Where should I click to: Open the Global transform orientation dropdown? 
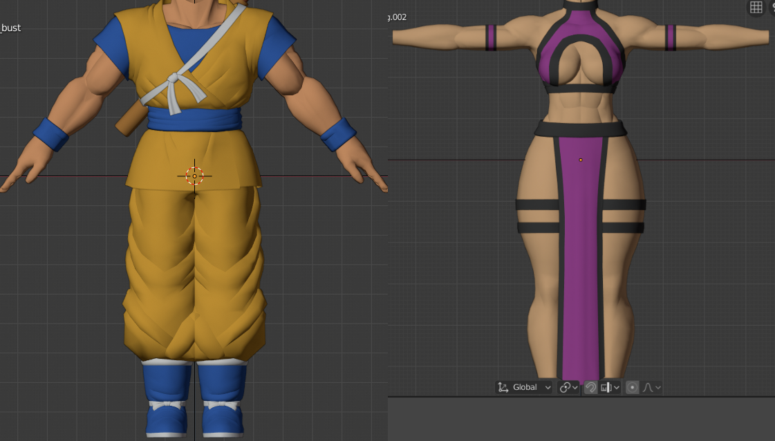(524, 387)
